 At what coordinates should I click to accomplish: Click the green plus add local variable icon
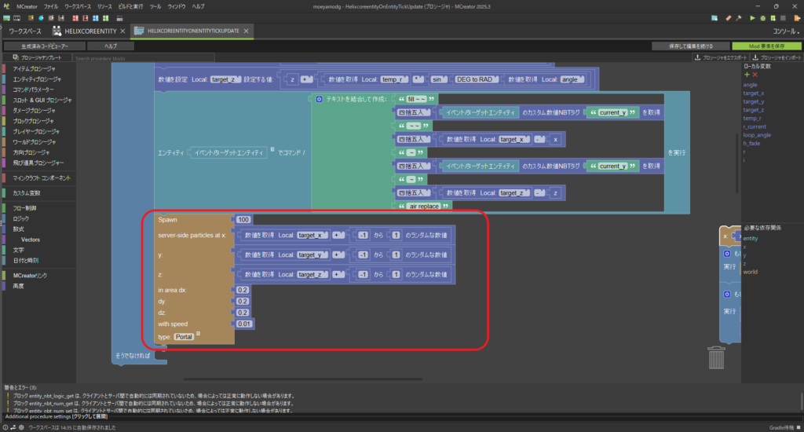tap(745, 75)
